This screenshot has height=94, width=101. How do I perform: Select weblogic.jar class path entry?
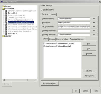57,46
